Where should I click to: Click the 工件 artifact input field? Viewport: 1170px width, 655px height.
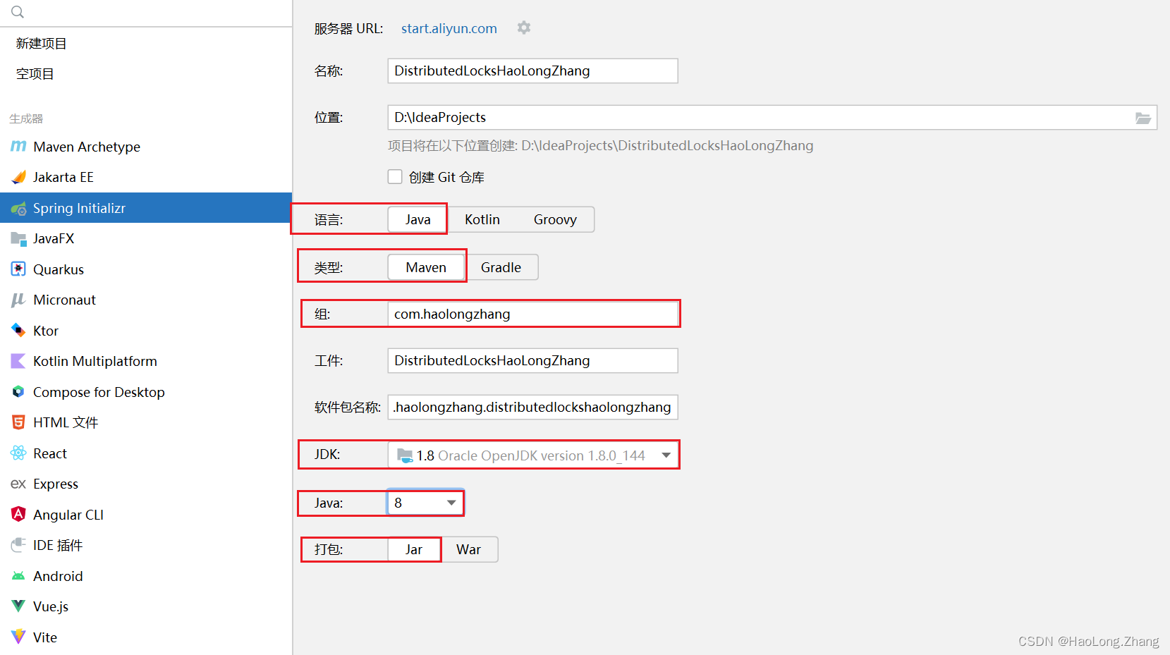(x=532, y=360)
